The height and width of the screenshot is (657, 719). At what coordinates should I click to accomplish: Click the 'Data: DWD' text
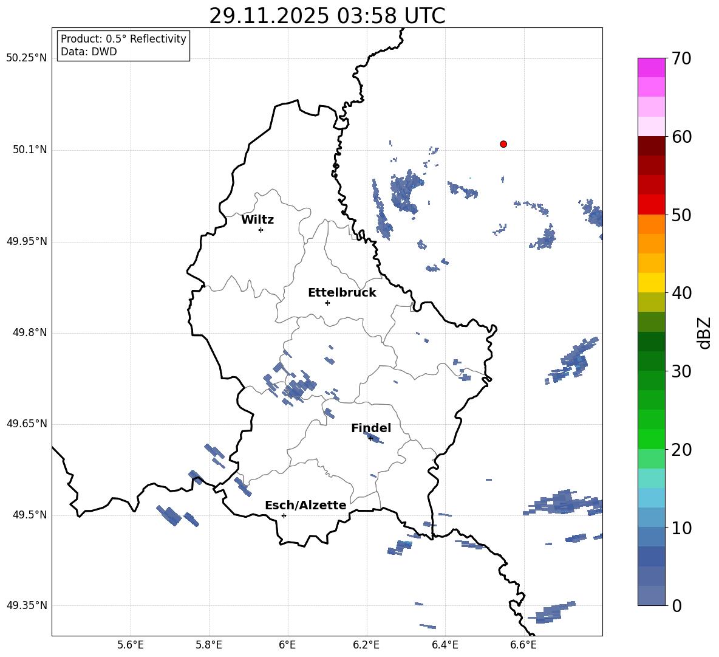89,52
